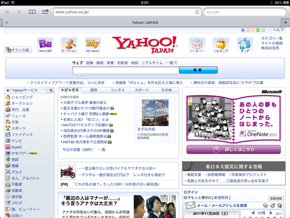Click the mail envelope icon in login box
This screenshot has width=290, height=218.
pos(190,205)
